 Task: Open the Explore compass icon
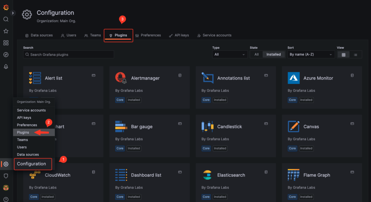coord(6,55)
